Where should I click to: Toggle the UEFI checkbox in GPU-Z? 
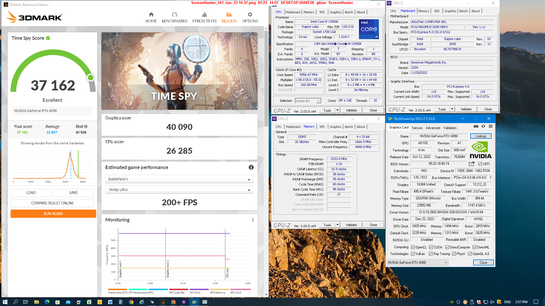coord(480,164)
